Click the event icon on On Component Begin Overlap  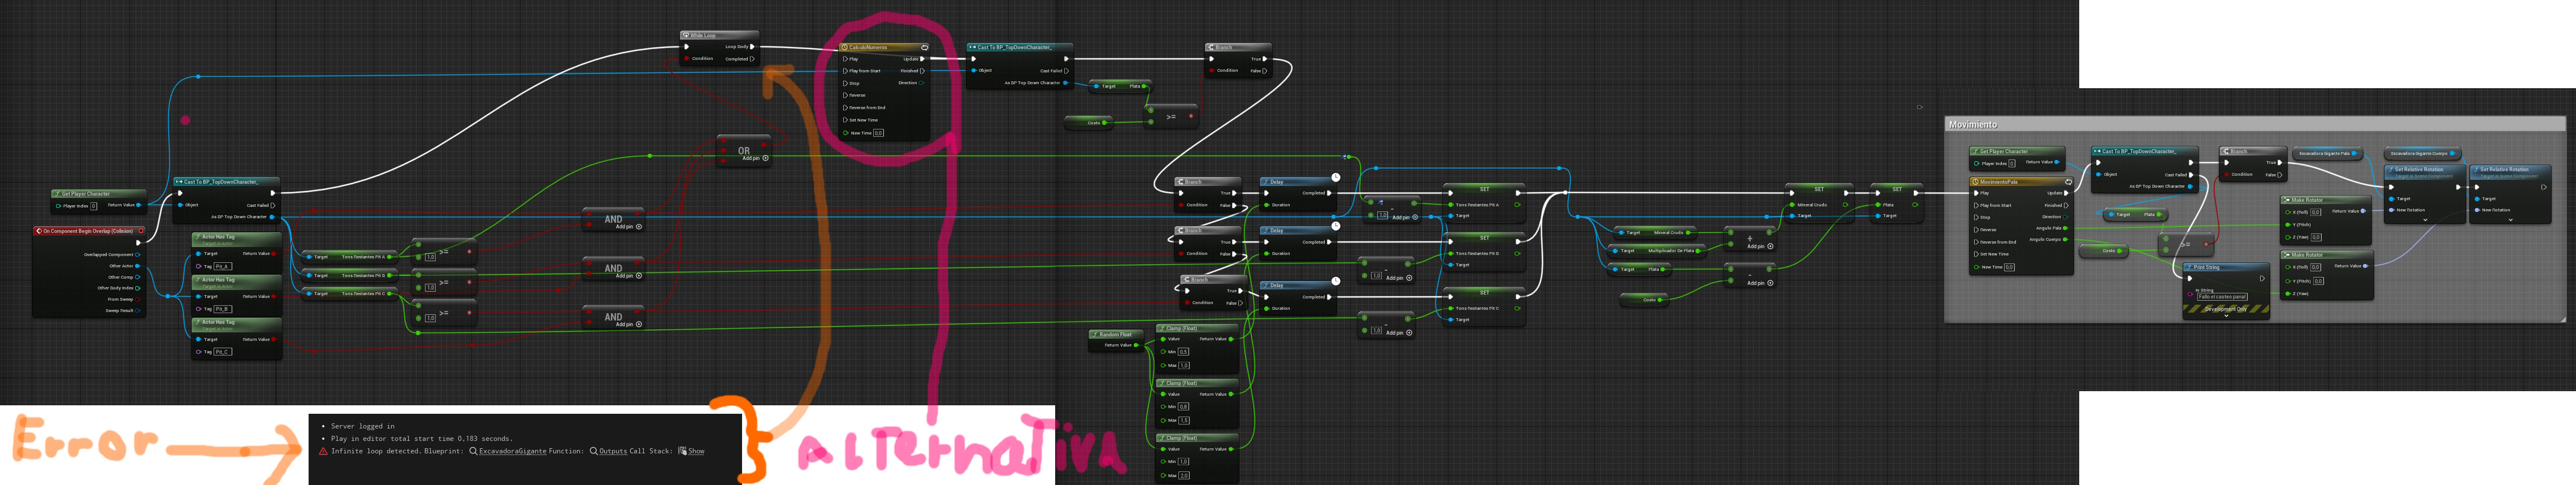pos(39,231)
